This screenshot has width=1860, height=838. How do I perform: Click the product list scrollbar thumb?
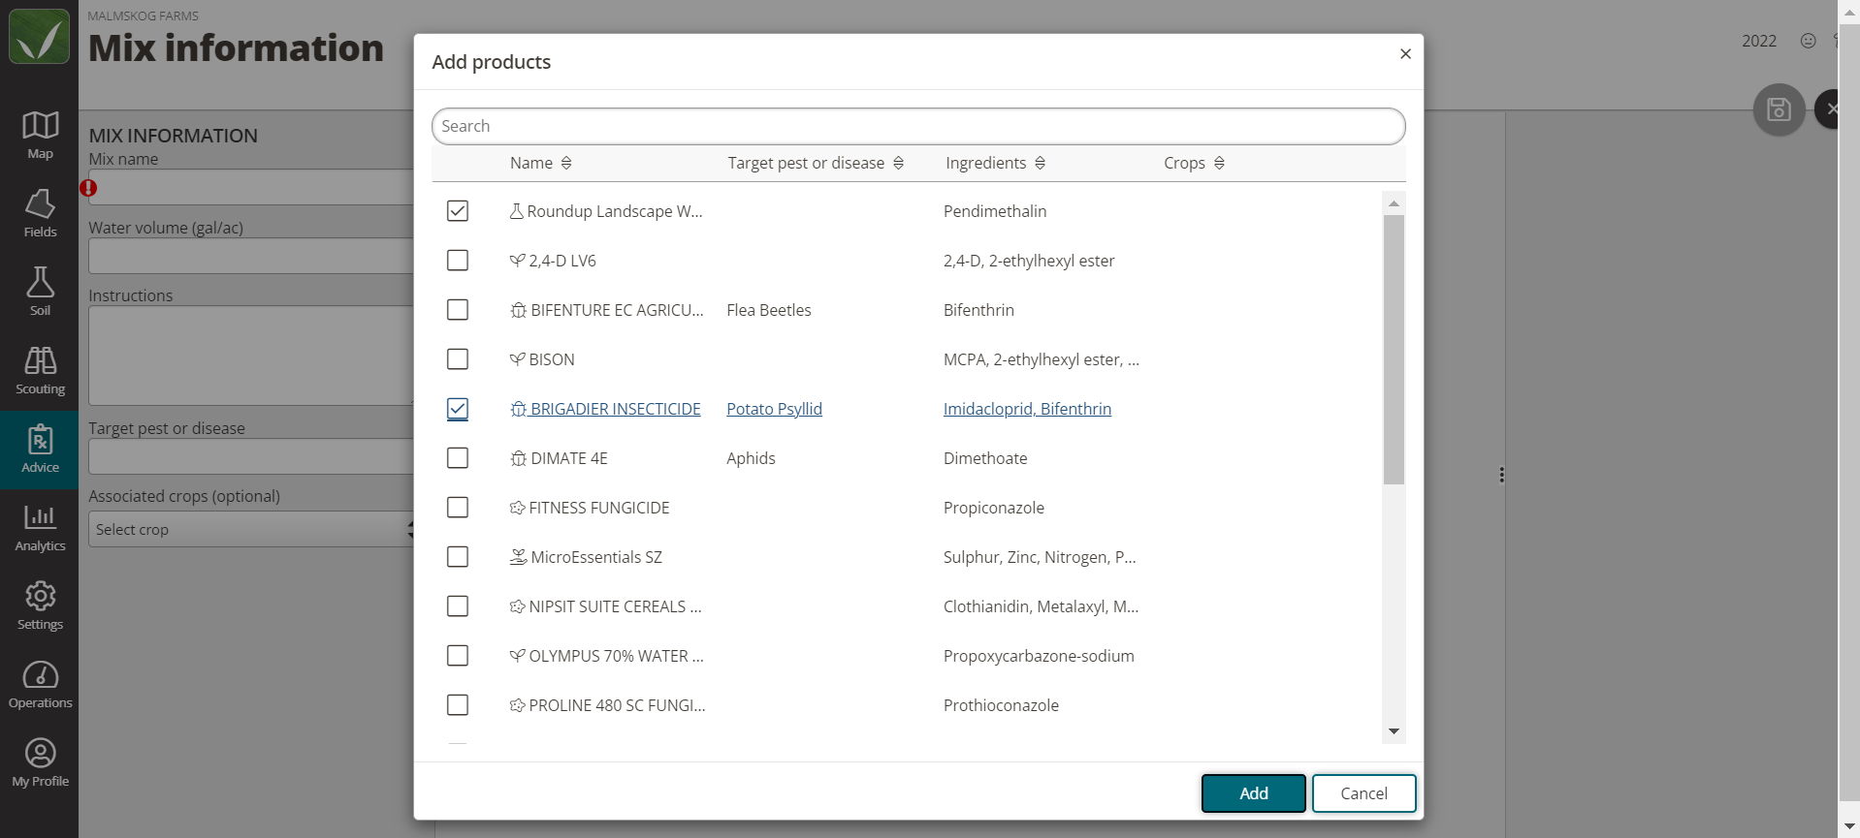pos(1394,350)
